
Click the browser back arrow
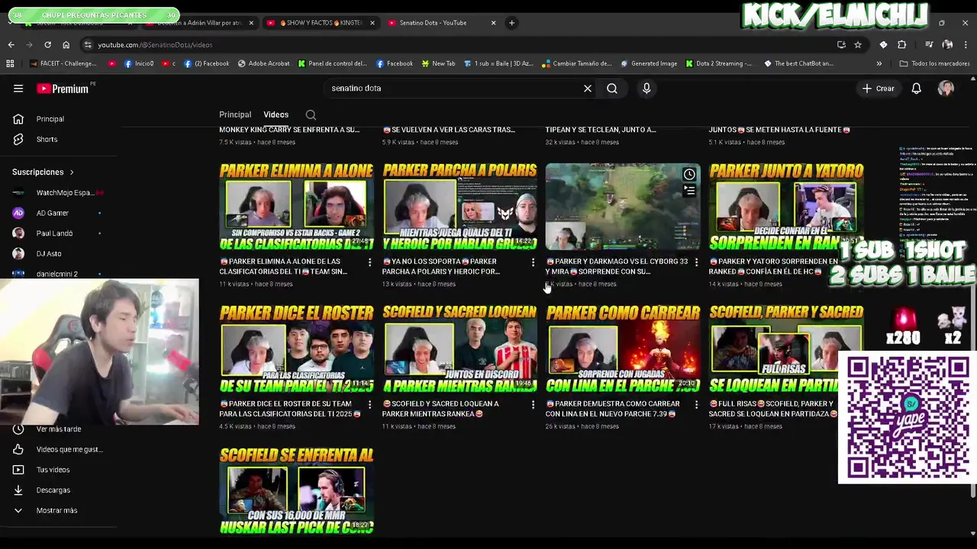pos(11,45)
